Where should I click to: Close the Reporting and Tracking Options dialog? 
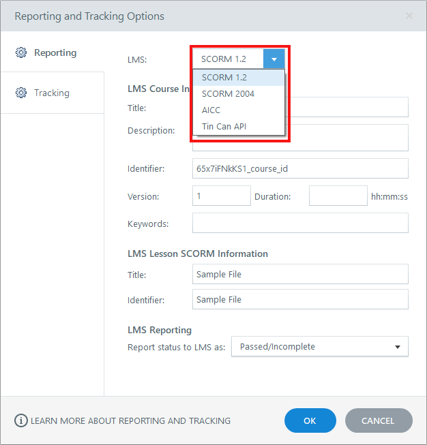pos(409,16)
